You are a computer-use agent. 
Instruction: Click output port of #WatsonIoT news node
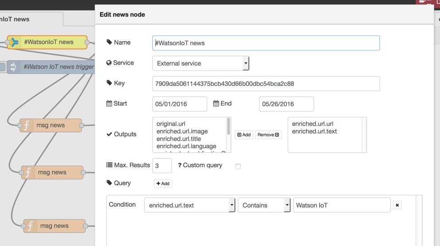[87, 42]
